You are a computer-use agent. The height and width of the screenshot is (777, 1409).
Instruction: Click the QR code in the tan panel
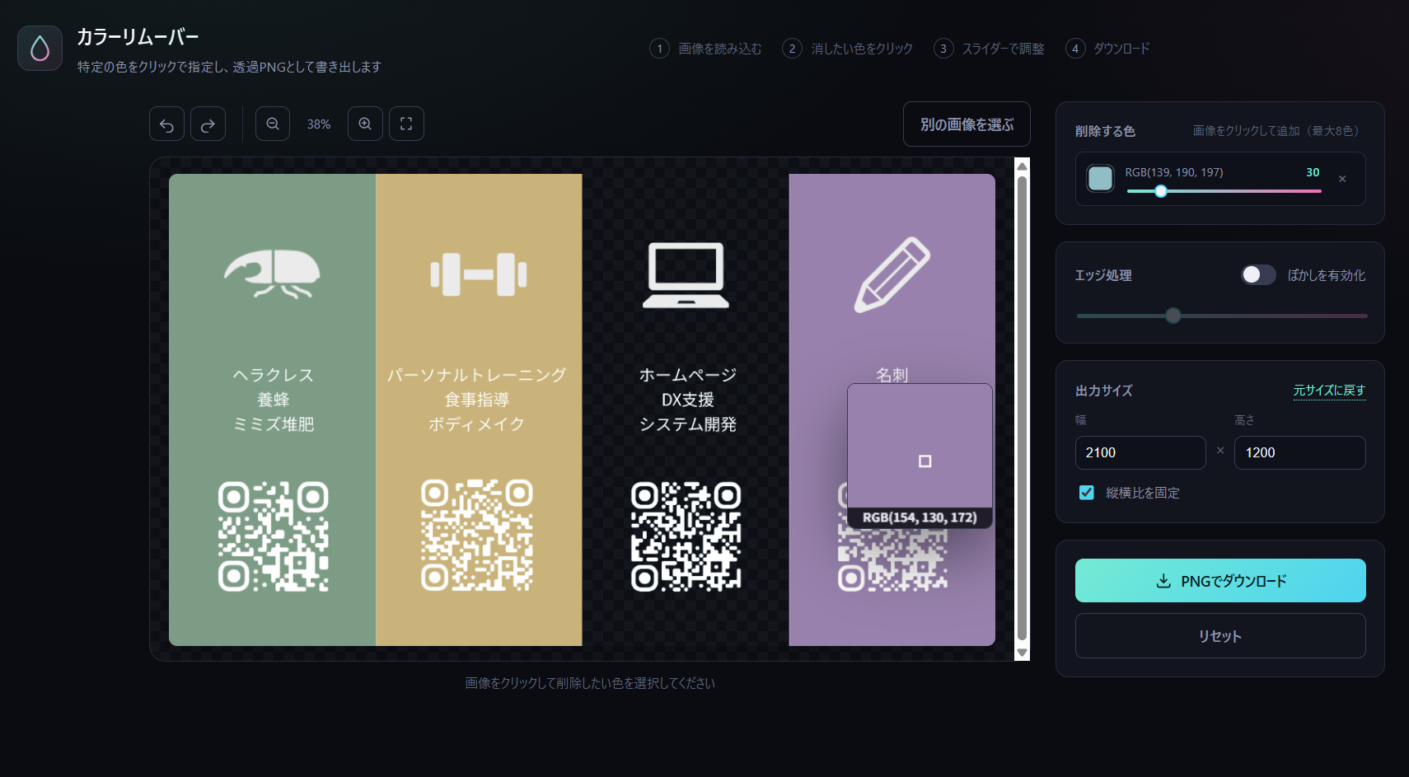pyautogui.click(x=477, y=536)
